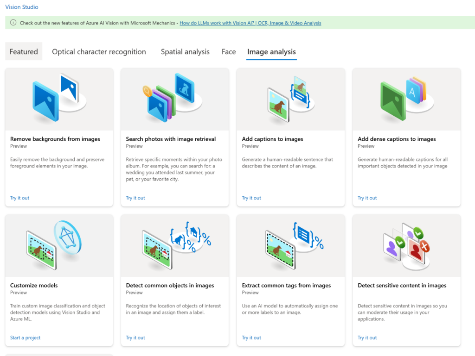Try out Add captions to images
Screen dimensions: 475x356
coord(251,198)
